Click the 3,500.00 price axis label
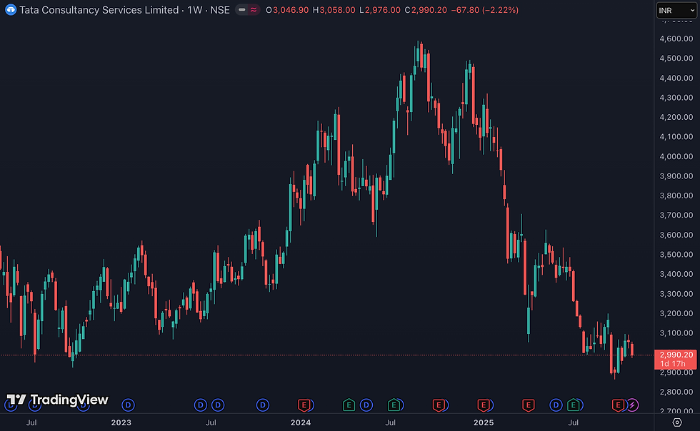This screenshot has width=700, height=431. click(x=676, y=255)
